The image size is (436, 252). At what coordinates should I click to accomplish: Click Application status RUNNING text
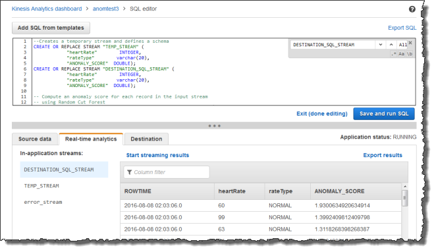point(378,137)
